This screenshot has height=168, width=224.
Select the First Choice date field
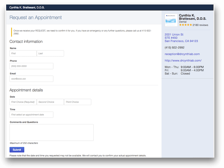23,102
